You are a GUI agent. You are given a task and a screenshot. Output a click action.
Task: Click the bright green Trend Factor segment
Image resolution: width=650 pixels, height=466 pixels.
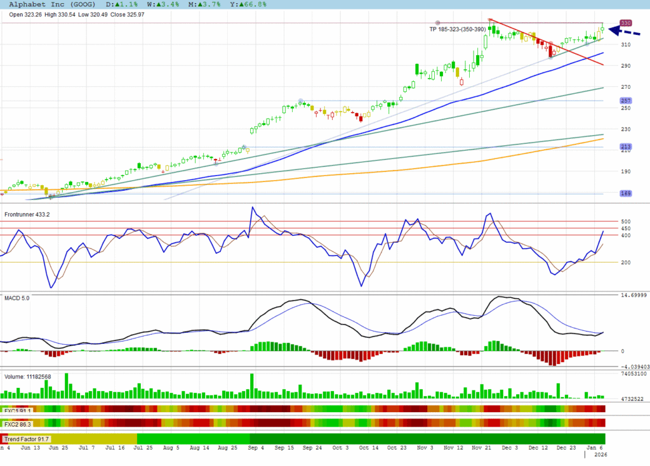click(x=193, y=439)
